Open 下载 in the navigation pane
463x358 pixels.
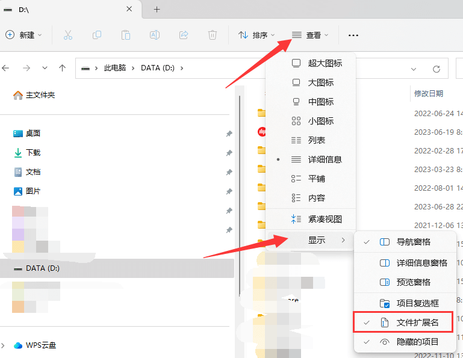pyautogui.click(x=27, y=153)
